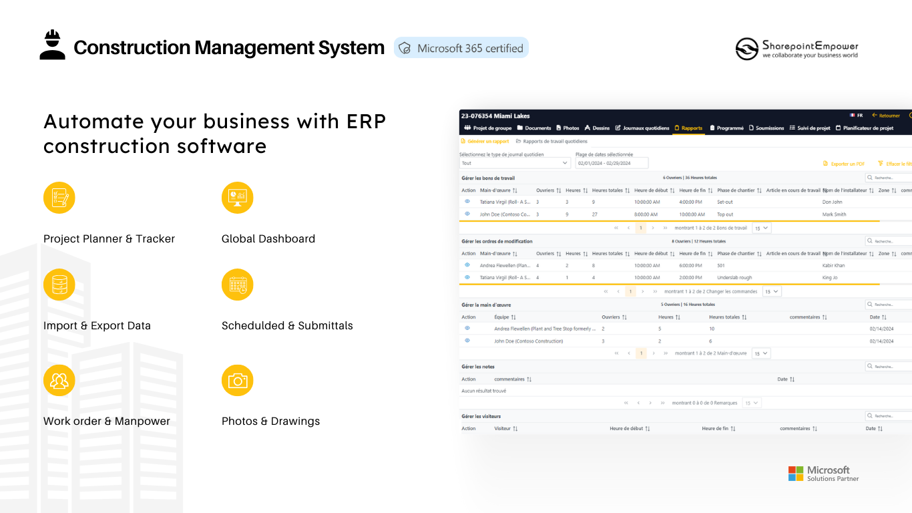Click the Photos & Drawings camera icon

pos(238,380)
